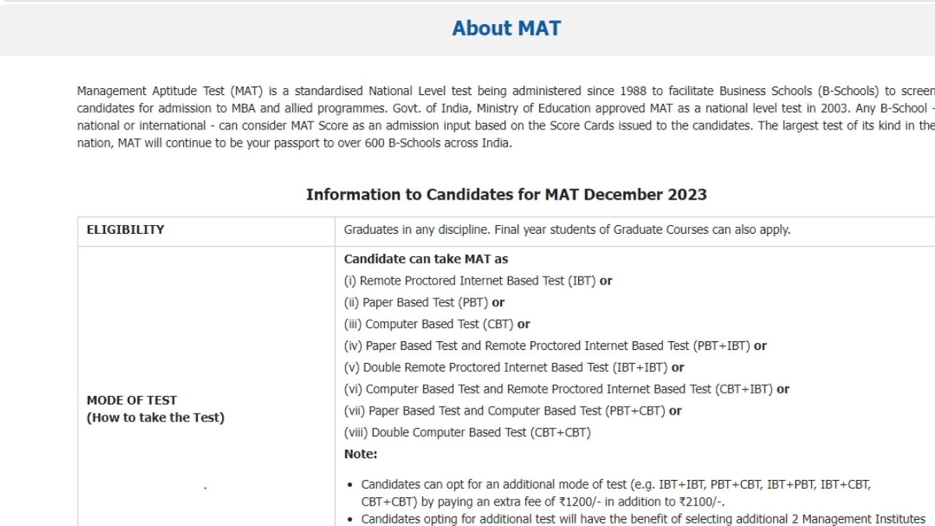Select the ELIGIBILITY table cell label
The image size is (935, 526).
pos(125,230)
